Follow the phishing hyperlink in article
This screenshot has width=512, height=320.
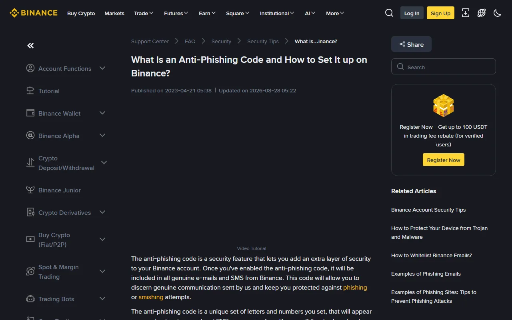pyautogui.click(x=355, y=287)
